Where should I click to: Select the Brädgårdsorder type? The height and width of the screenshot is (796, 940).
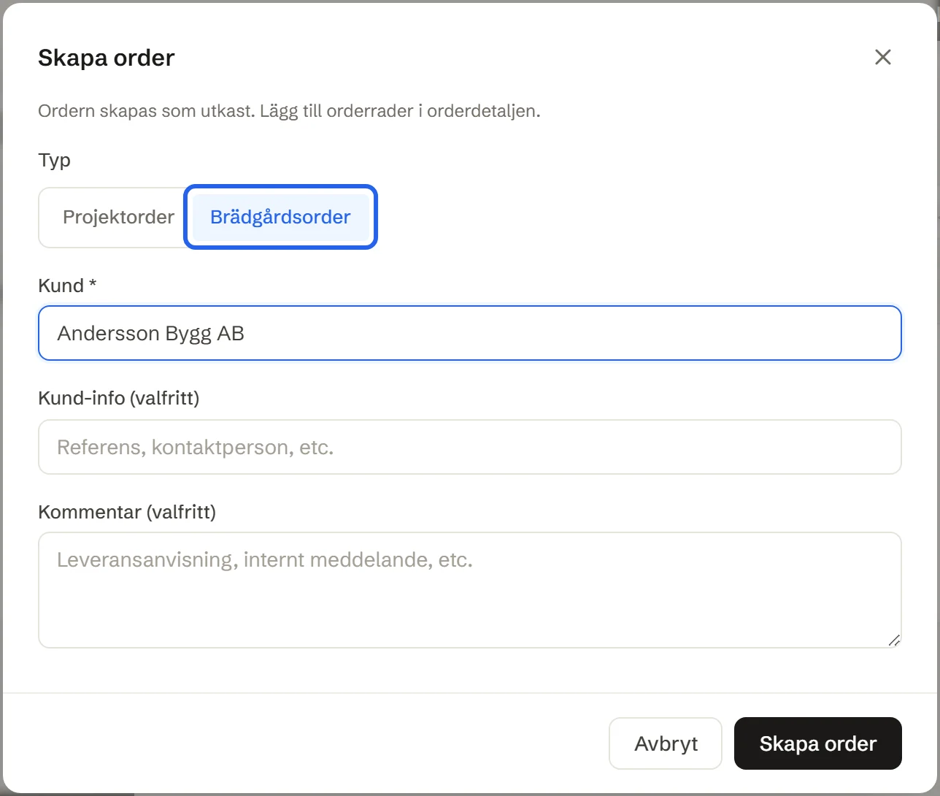pos(280,217)
